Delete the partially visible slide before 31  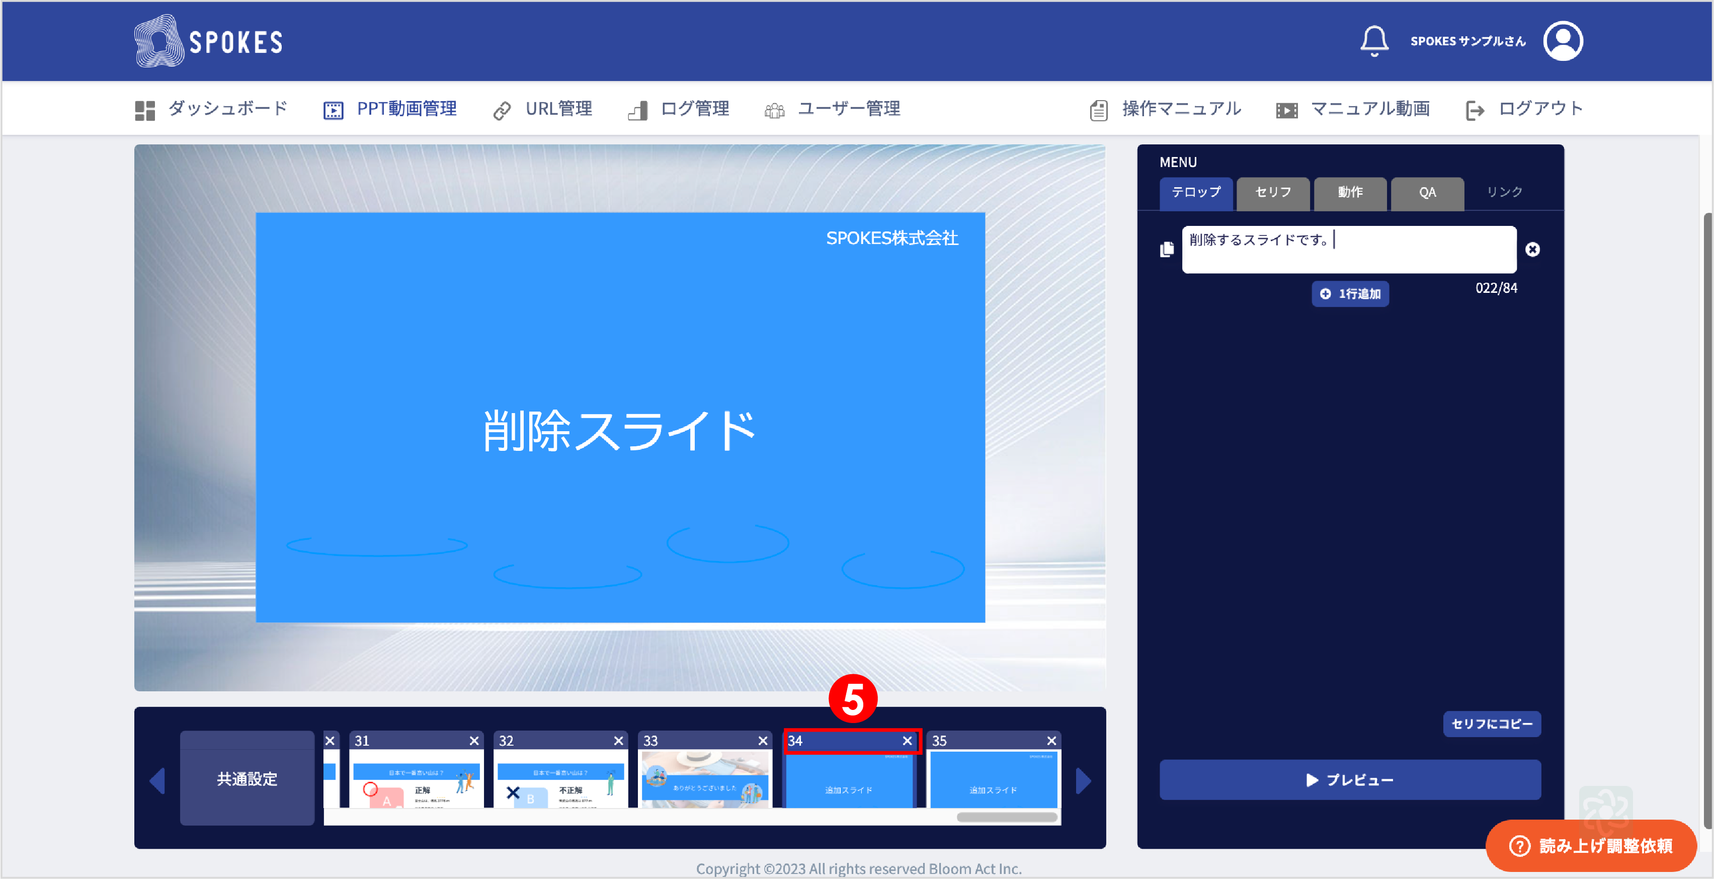pos(330,741)
